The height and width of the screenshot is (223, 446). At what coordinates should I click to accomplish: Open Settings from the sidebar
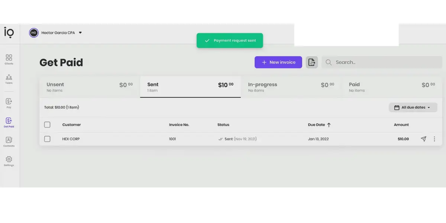click(9, 161)
